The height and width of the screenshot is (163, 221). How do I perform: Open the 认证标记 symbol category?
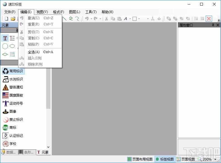(x=13, y=135)
